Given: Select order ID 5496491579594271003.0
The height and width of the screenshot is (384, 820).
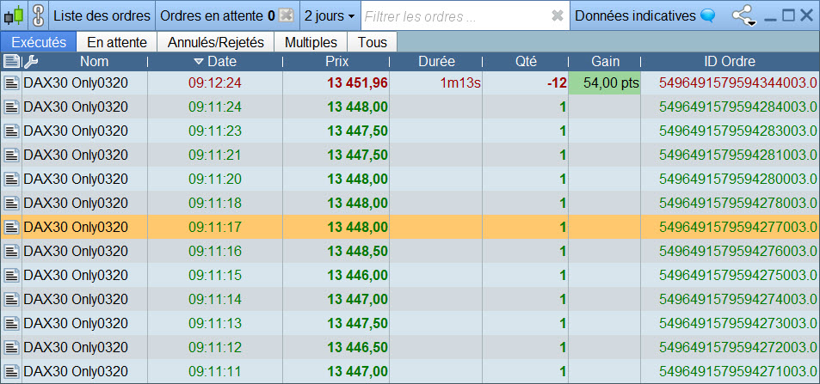Looking at the screenshot, I should point(738,371).
